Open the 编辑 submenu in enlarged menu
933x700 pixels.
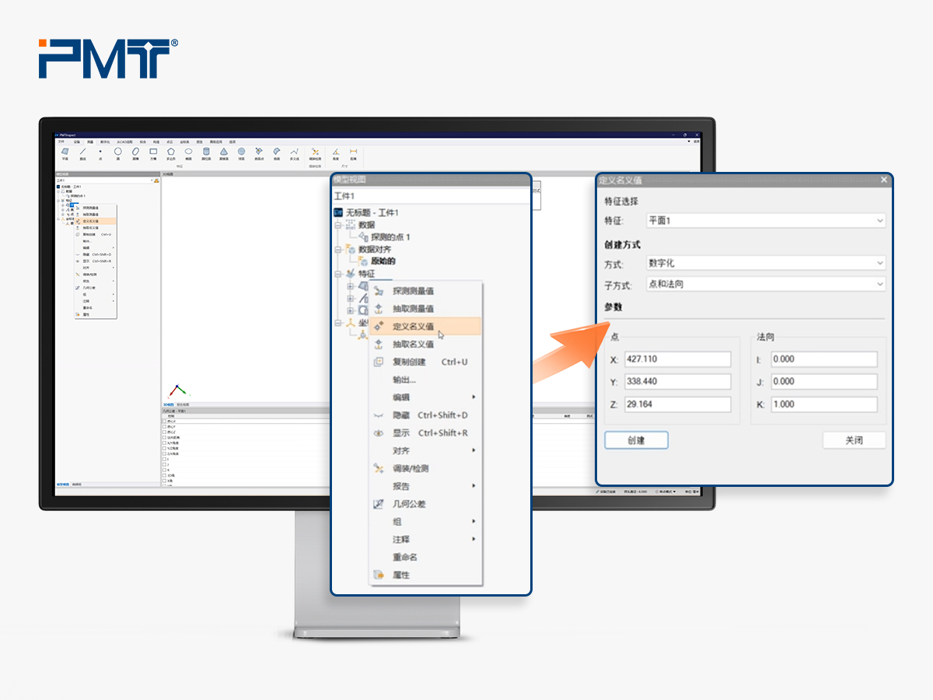[x=425, y=397]
